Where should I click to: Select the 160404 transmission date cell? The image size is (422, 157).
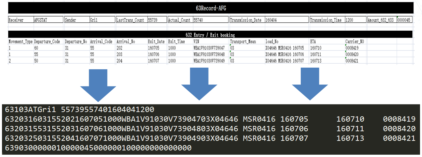[x=286, y=20]
